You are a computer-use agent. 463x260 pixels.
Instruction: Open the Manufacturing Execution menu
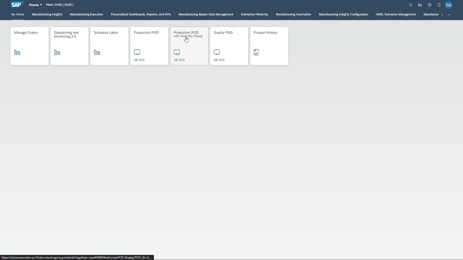[86, 14]
